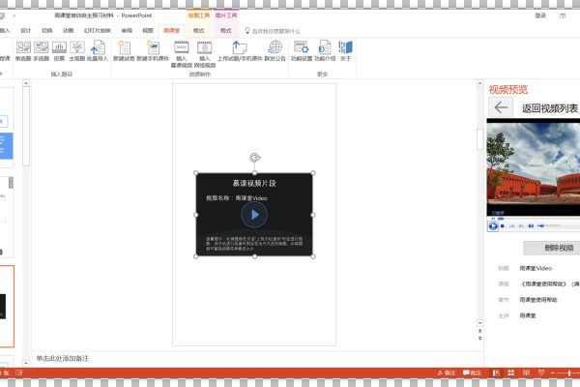
Task: Skip to previous in preview player
Action: (x=512, y=225)
